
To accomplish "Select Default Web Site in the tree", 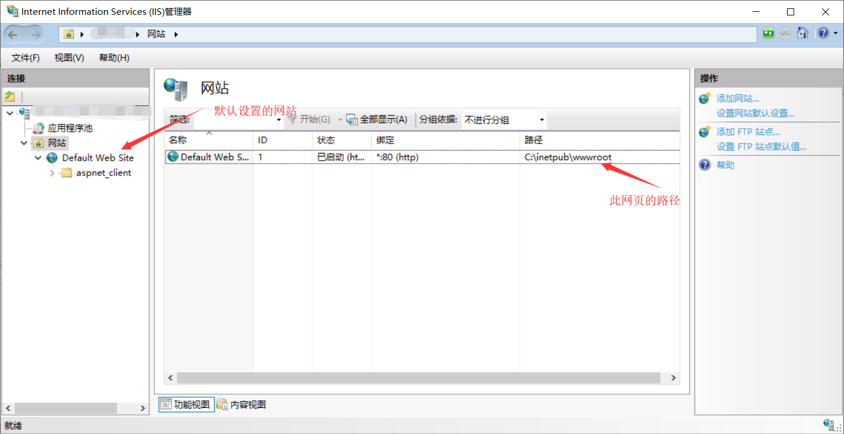I will pyautogui.click(x=98, y=158).
